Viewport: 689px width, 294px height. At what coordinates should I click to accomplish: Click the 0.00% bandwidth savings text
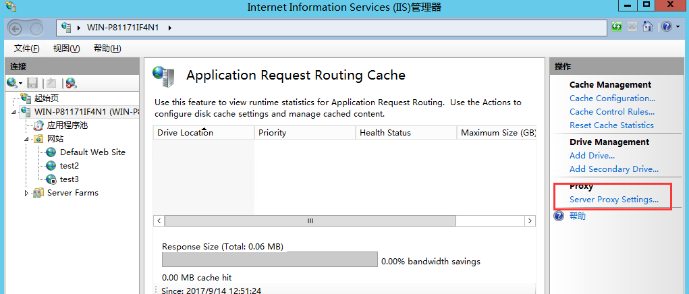[431, 262]
